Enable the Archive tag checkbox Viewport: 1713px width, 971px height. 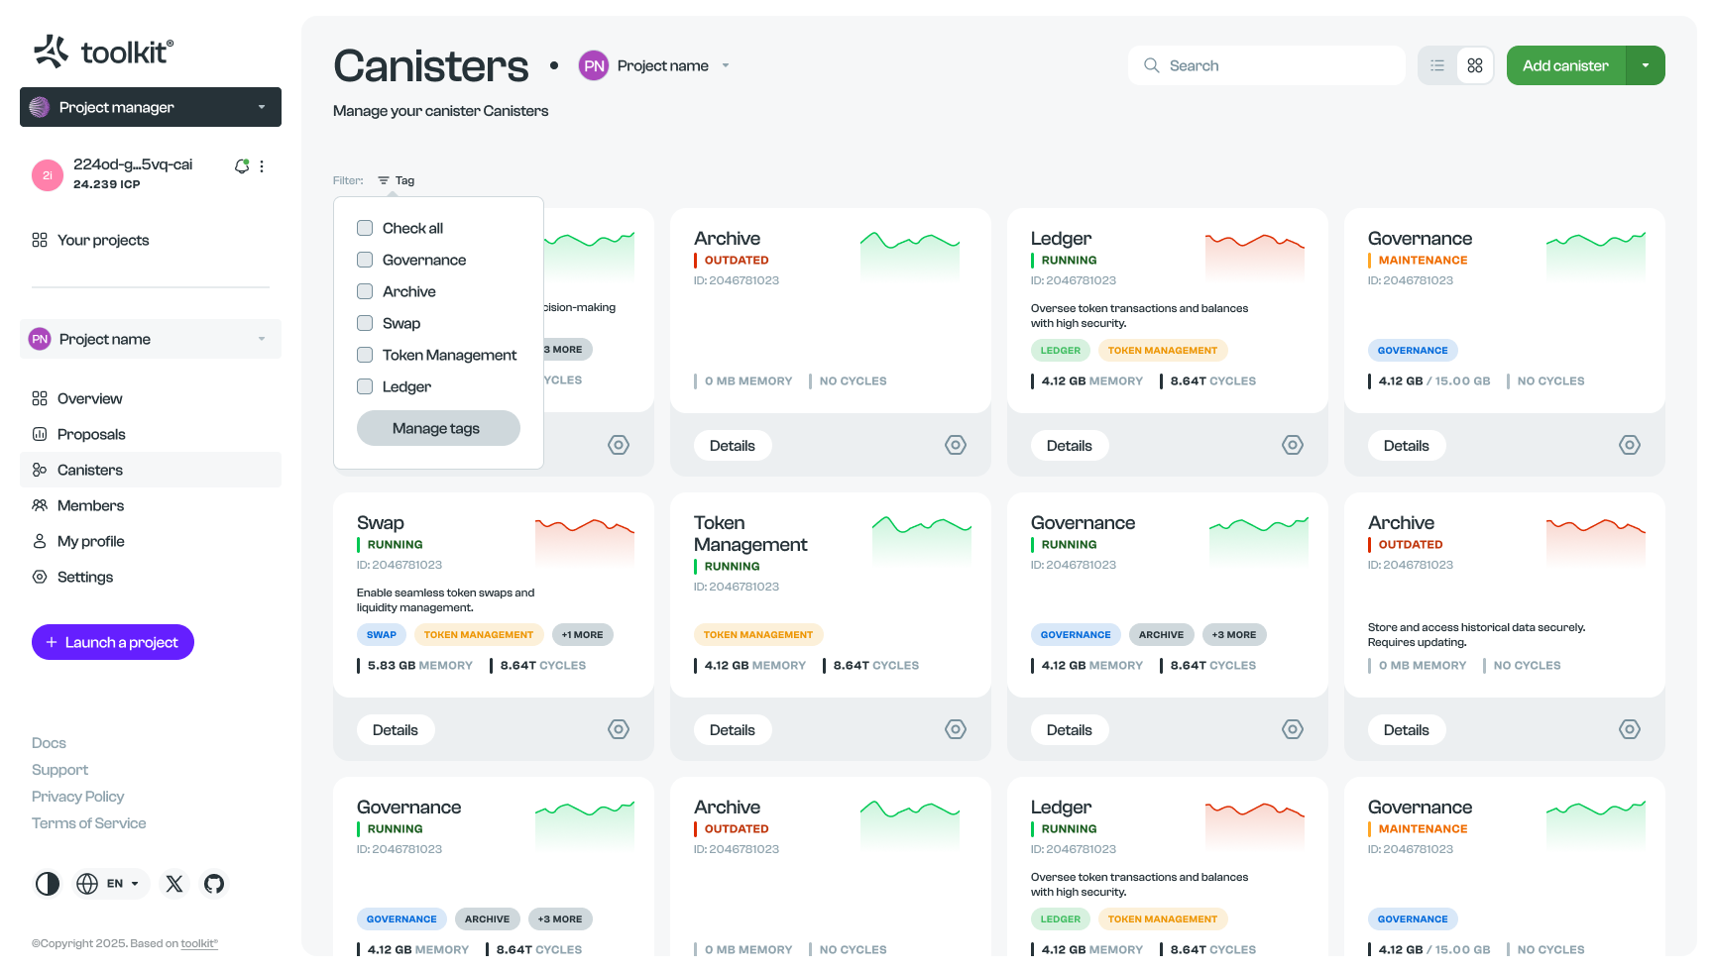(365, 291)
